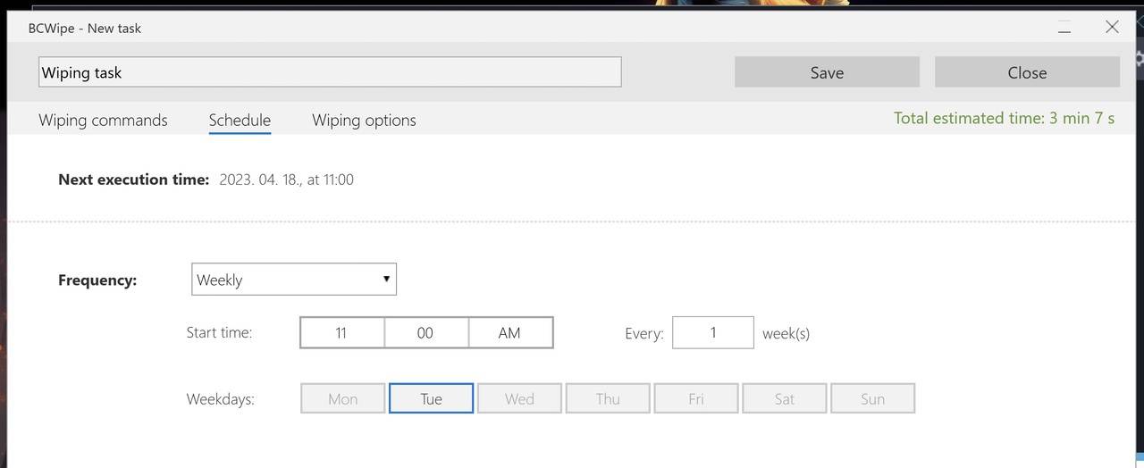Toggle the Mon weekday button
The image size is (1144, 468).
click(343, 398)
